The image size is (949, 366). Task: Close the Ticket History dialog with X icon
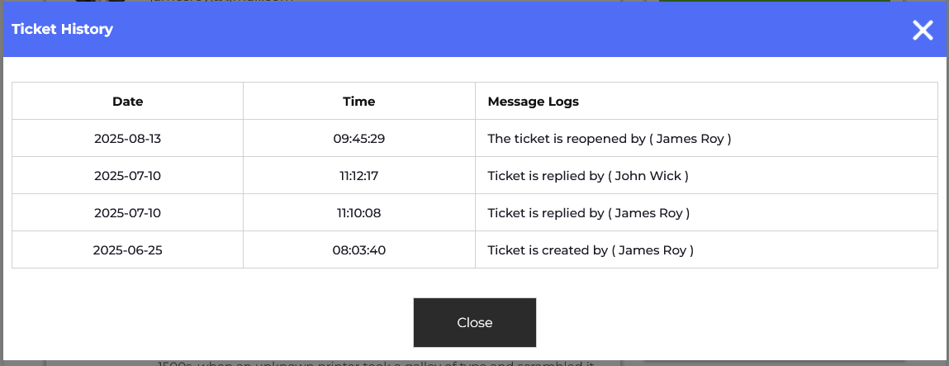922,31
